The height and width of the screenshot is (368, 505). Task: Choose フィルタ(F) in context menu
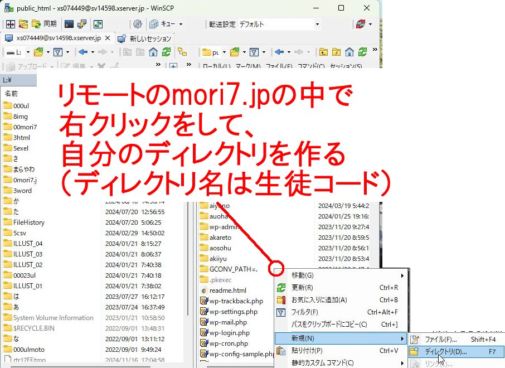click(341, 312)
